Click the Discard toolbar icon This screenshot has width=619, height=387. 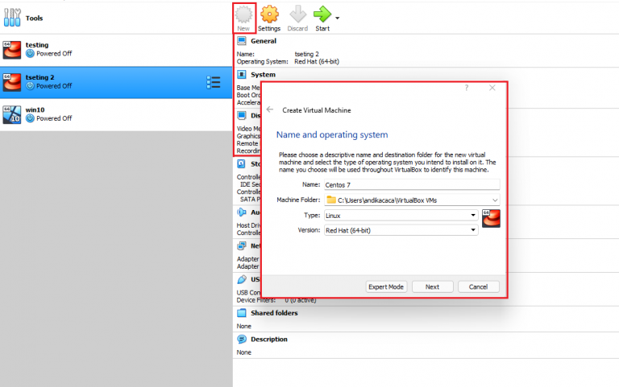pos(297,14)
